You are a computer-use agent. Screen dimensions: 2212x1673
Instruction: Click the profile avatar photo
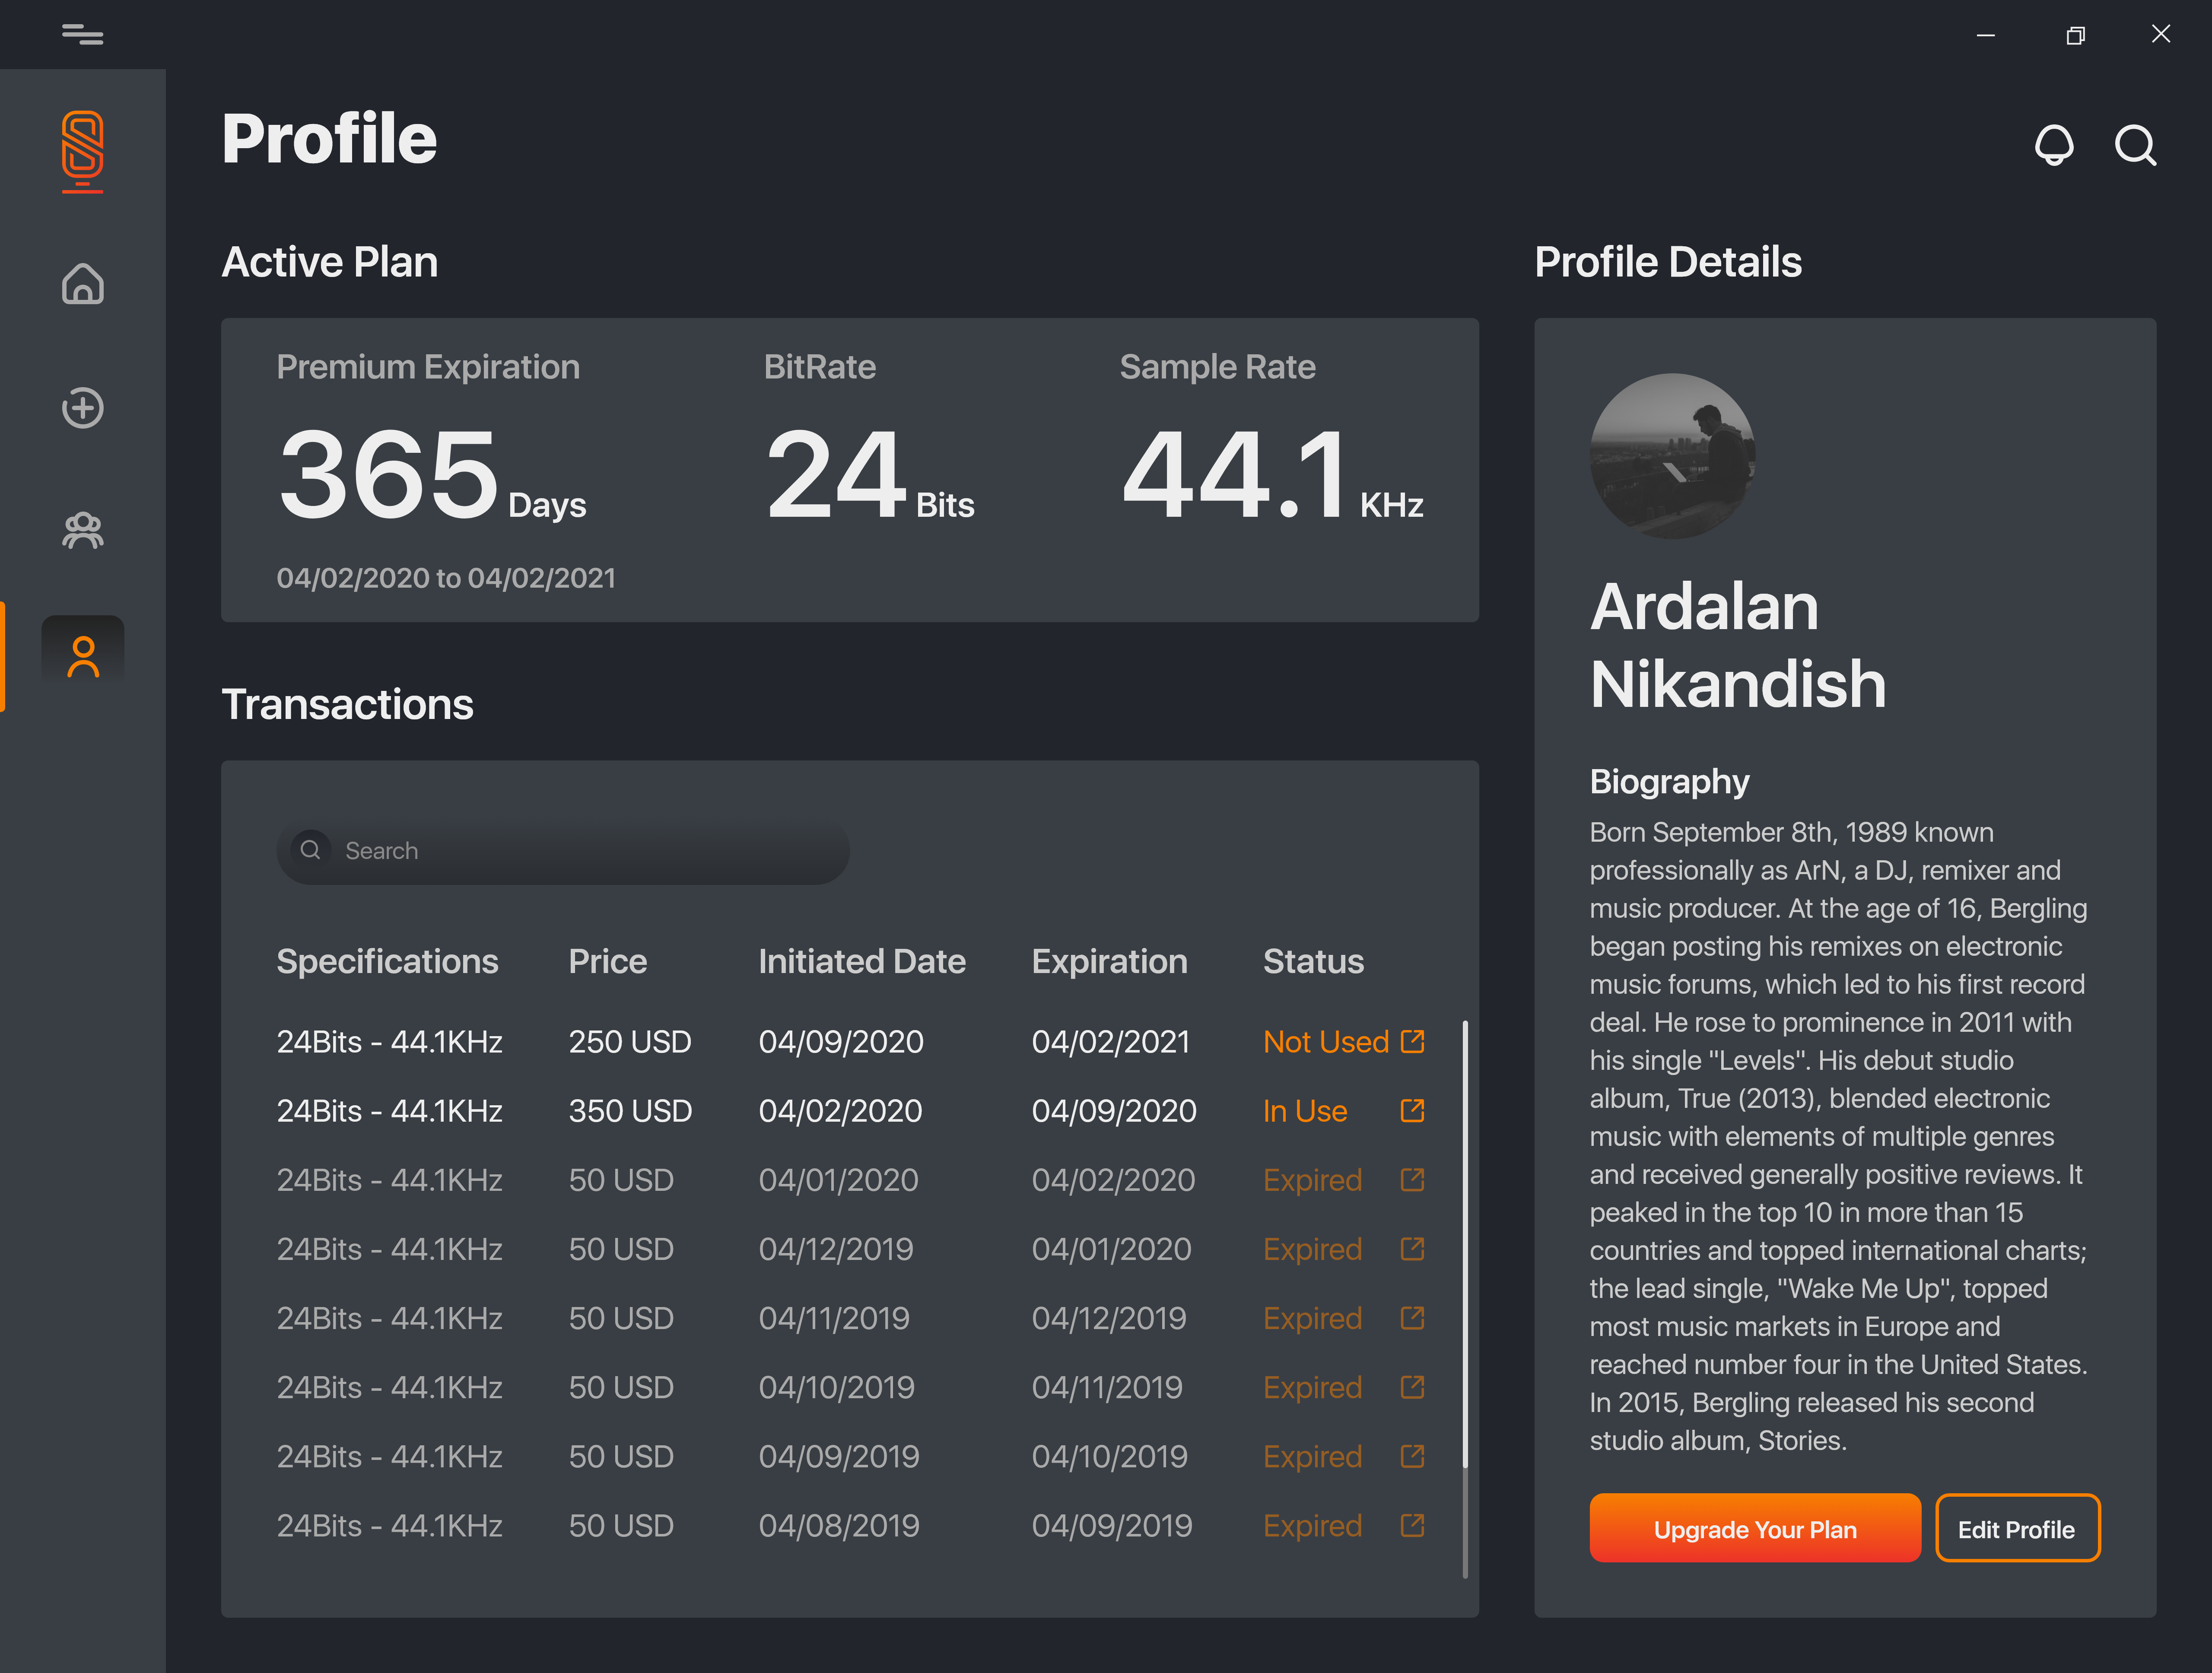coord(1672,456)
